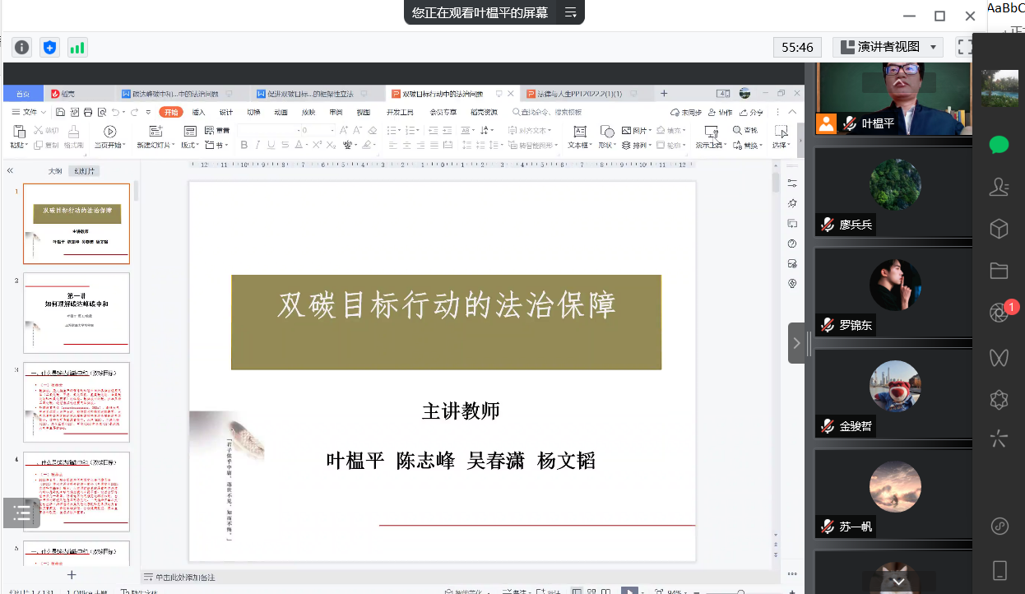Collapse the participants panel with the arrow
The width and height of the screenshot is (1025, 594).
click(x=796, y=343)
